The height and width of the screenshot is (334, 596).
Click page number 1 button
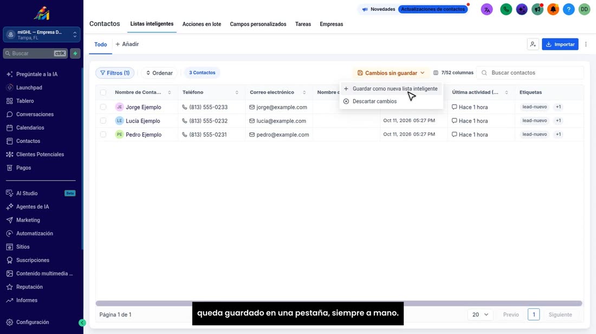[x=533, y=315]
